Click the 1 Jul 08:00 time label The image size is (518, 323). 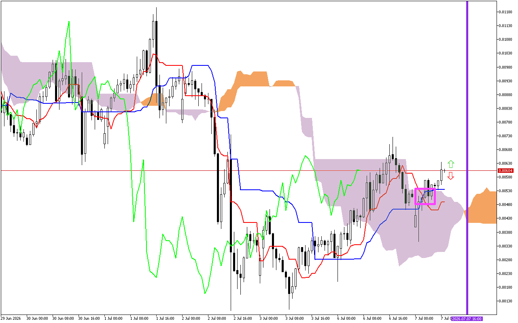coord(139,319)
